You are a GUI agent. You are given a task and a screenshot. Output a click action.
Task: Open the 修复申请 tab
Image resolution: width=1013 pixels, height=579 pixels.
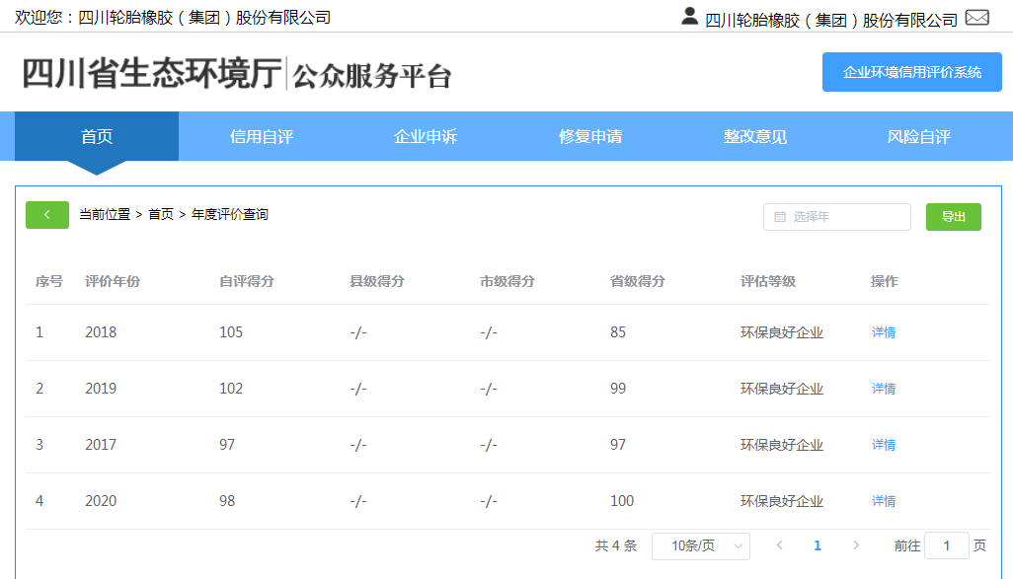tap(590, 136)
